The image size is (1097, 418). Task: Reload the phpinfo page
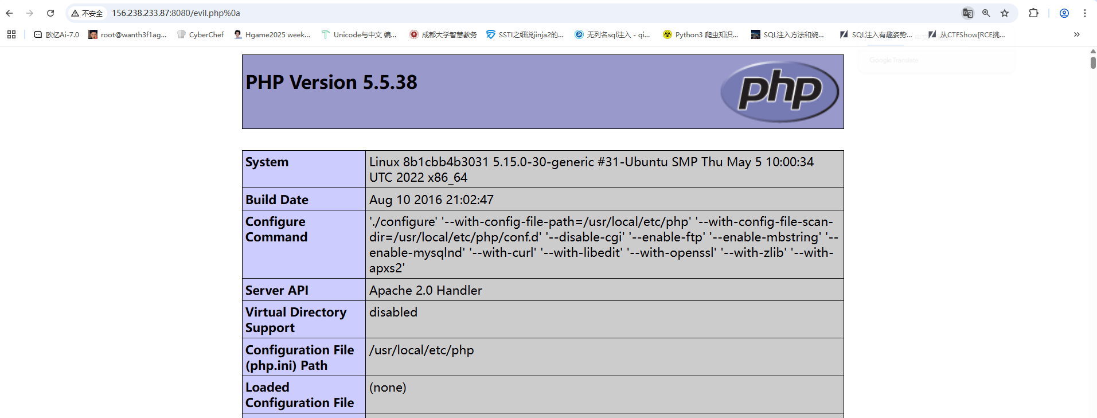[x=50, y=13]
